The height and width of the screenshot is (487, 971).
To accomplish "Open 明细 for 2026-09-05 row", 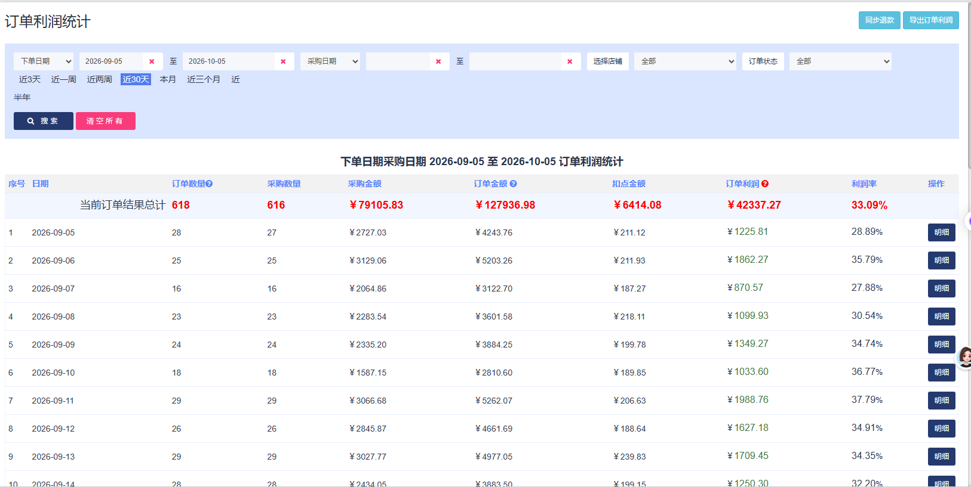I will point(942,232).
